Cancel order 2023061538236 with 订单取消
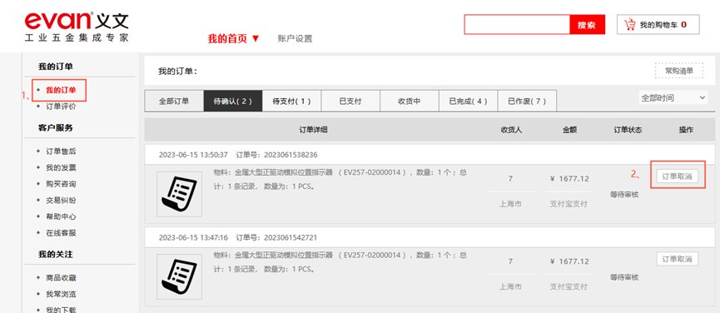This screenshot has height=313, width=720. [x=678, y=176]
